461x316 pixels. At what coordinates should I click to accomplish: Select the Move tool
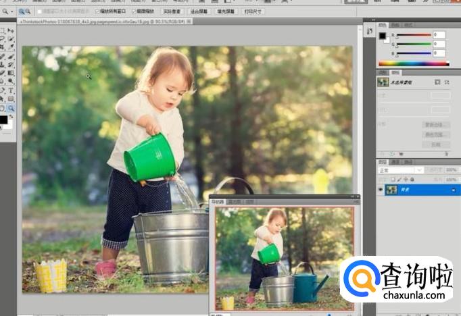point(11,30)
